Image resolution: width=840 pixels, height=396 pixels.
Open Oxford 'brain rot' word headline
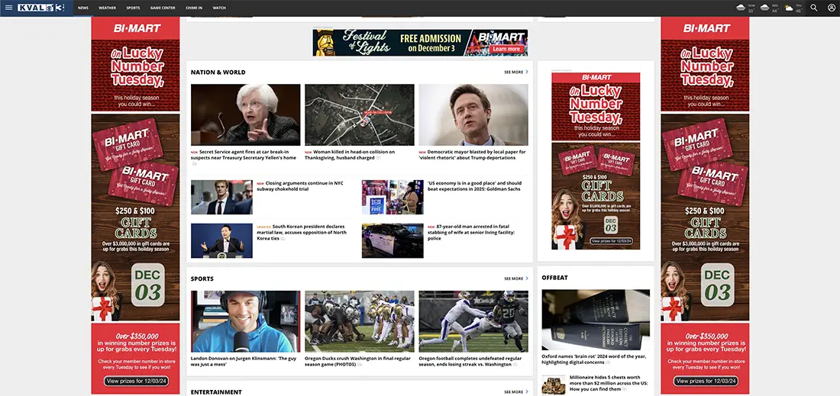[594, 359]
